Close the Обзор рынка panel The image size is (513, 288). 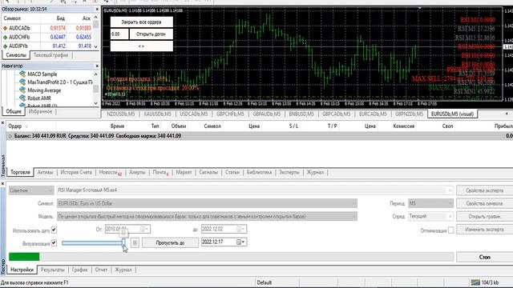(97, 9)
